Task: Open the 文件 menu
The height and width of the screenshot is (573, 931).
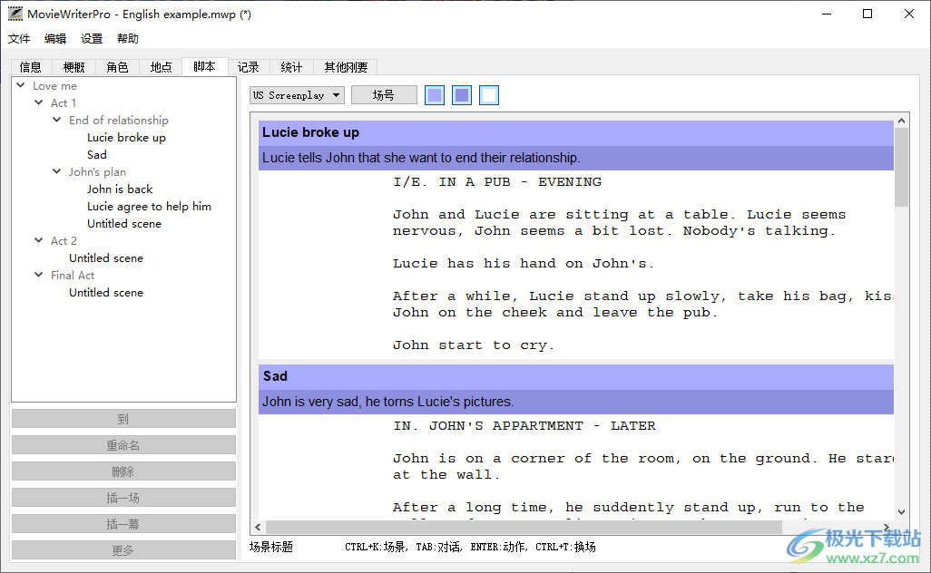Action: (19, 39)
